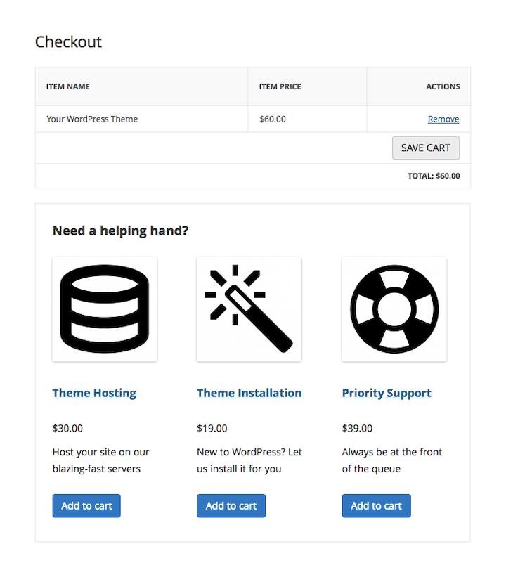Image resolution: width=506 pixels, height=577 pixels.
Task: Click the Theme Hosting database icon
Action: tap(105, 309)
